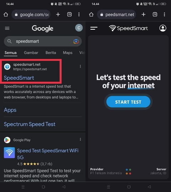Image resolution: width=171 pixels, height=192 pixels.
Task: Open Speed Test SpeedSmart WiFi 5G app link
Action: [48, 154]
